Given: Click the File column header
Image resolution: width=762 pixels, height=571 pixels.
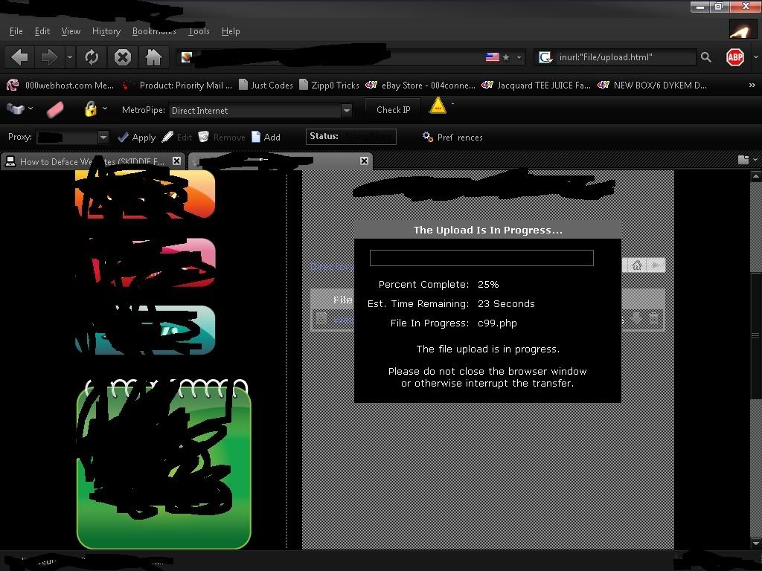Looking at the screenshot, I should (x=342, y=300).
